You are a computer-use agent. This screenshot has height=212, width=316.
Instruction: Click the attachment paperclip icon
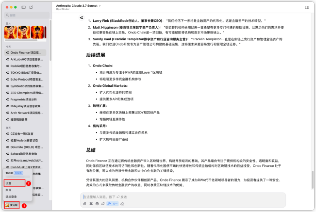(x=85, y=204)
